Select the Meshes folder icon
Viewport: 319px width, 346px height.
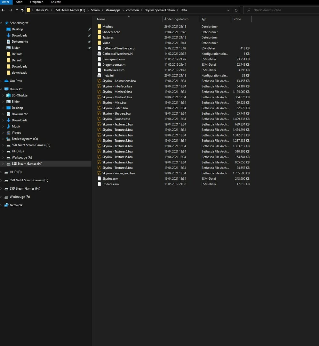(x=99, y=27)
